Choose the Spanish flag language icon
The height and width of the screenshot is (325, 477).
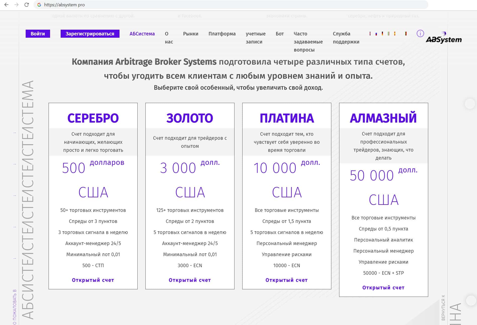395,34
